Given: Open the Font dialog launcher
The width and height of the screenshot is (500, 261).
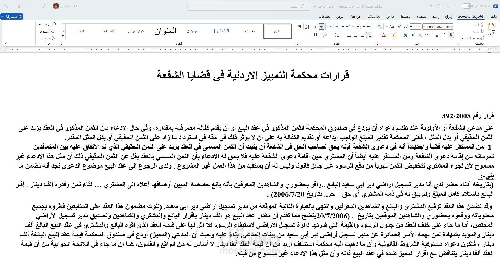Looking at the screenshot, I should (377, 44).
